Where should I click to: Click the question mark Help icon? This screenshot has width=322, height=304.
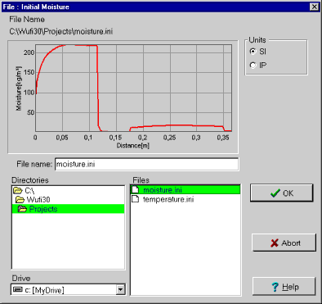(x=275, y=287)
